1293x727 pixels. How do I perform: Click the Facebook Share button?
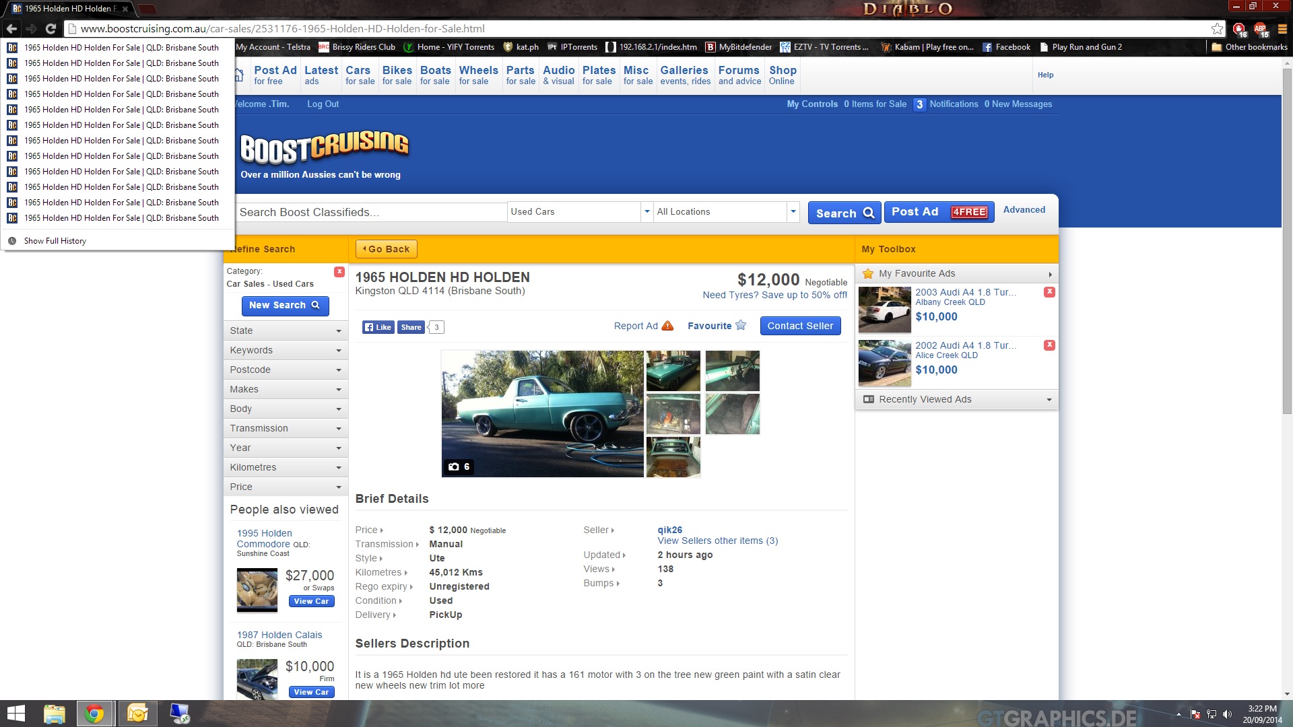coord(411,327)
